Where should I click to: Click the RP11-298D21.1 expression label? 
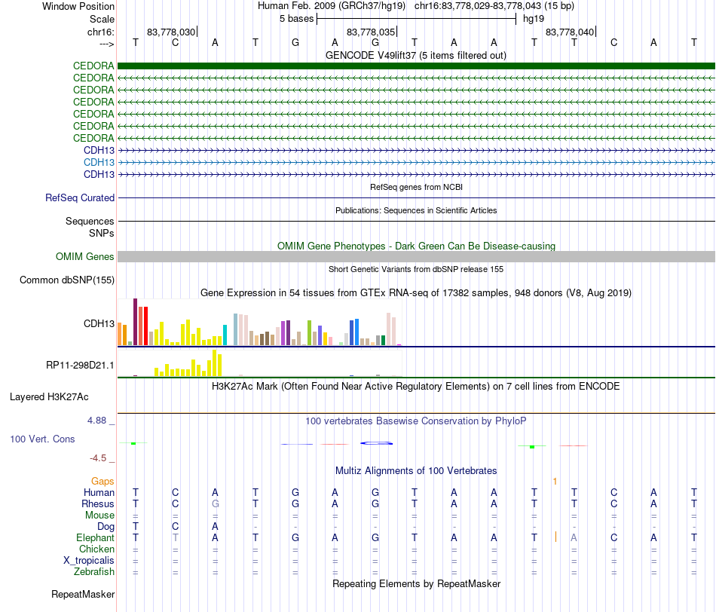click(x=80, y=365)
